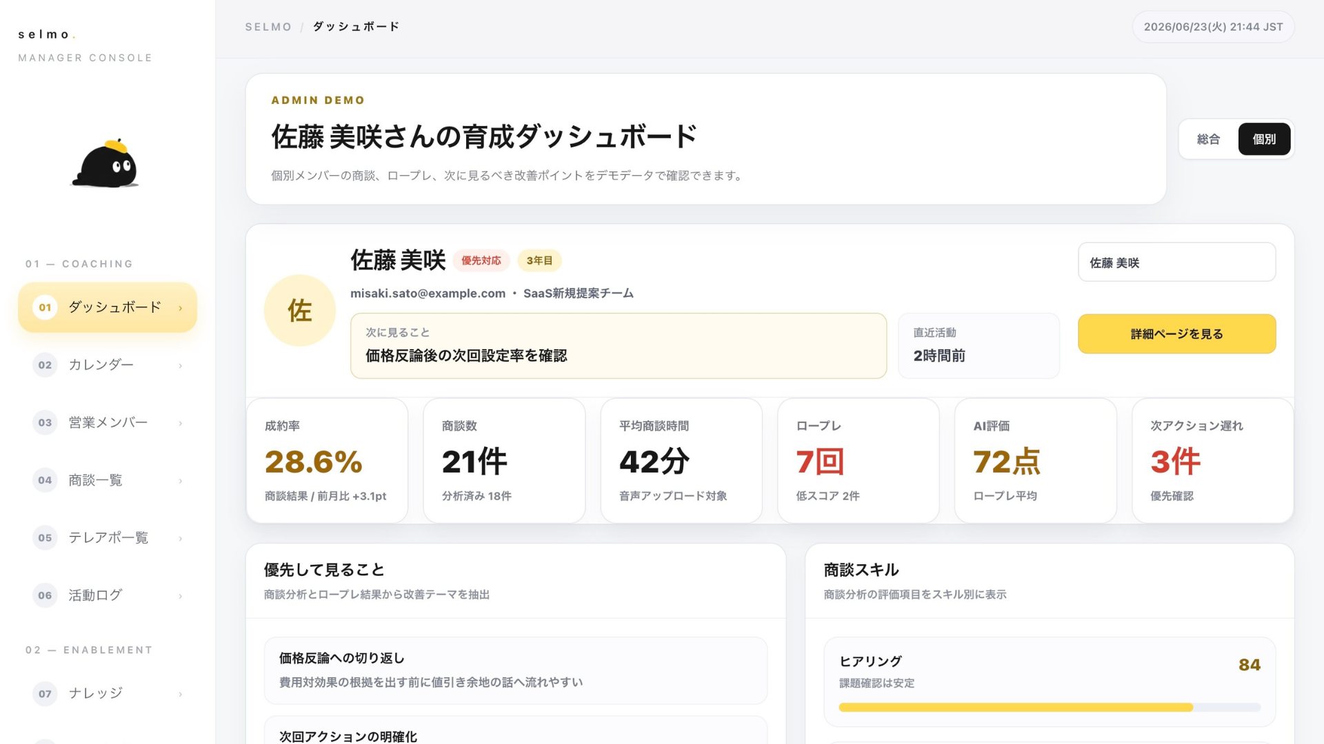Open the 価格反論への切り返し item
This screenshot has height=744, width=1324.
[516, 670]
